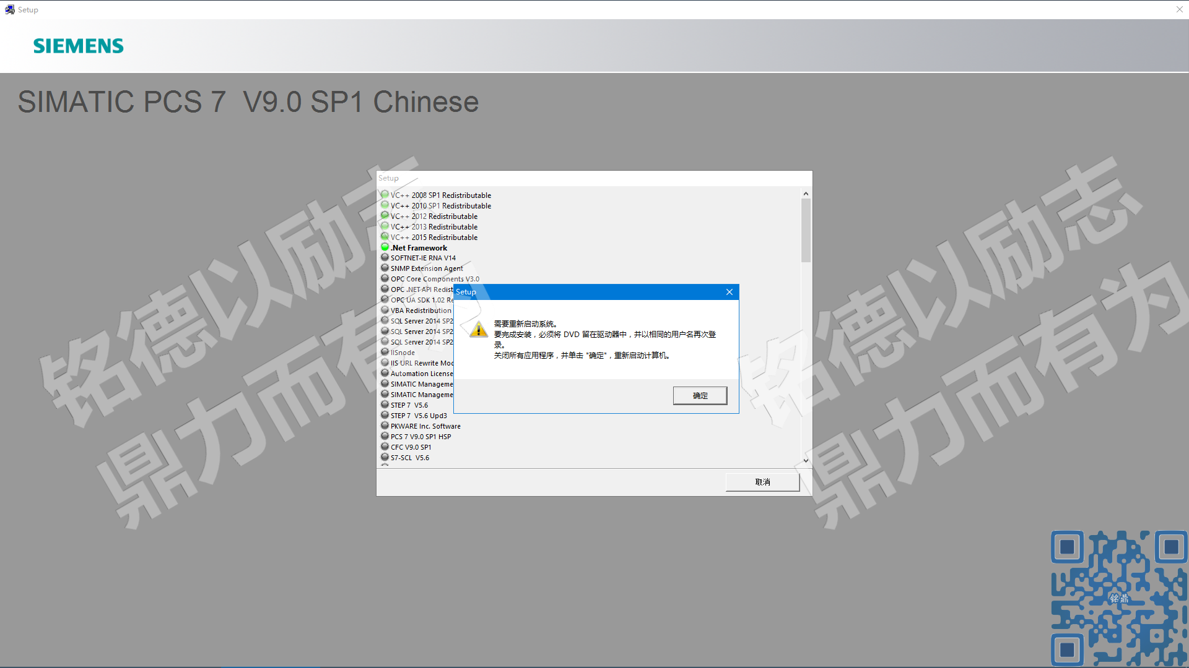Screen dimensions: 1189x668
Task: Click the 需要重新启动系统 message text
Action: click(526, 324)
